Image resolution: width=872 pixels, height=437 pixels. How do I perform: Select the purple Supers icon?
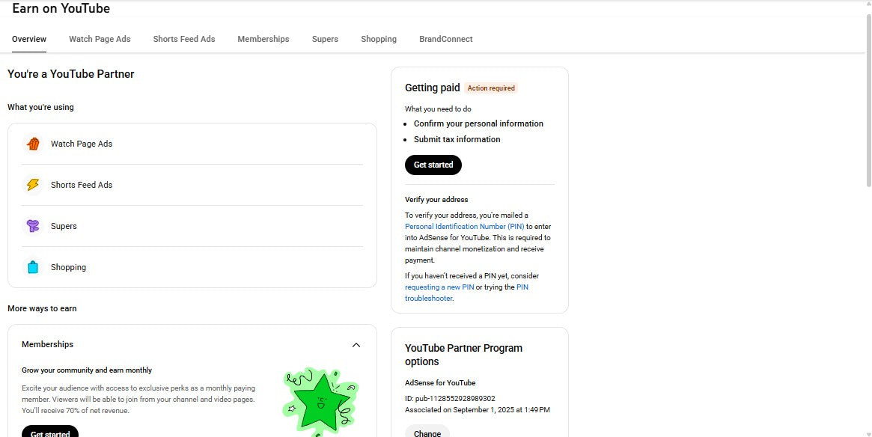point(33,226)
